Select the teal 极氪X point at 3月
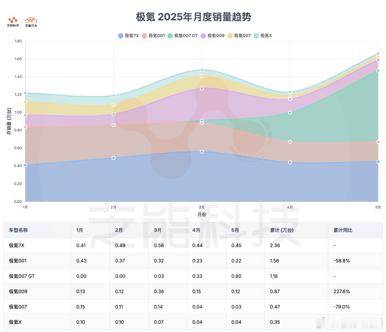Viewport: 386px width, 332px height. point(202,70)
